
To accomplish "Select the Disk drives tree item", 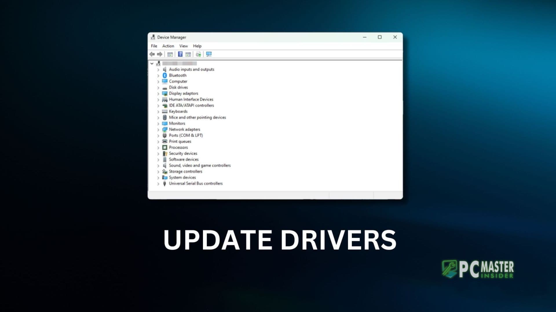I will 178,87.
